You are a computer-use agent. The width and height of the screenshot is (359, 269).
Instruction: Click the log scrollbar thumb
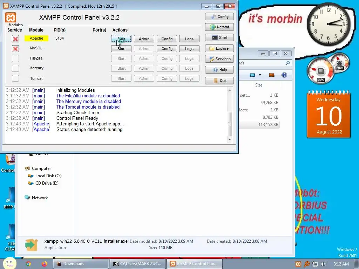click(x=229, y=124)
